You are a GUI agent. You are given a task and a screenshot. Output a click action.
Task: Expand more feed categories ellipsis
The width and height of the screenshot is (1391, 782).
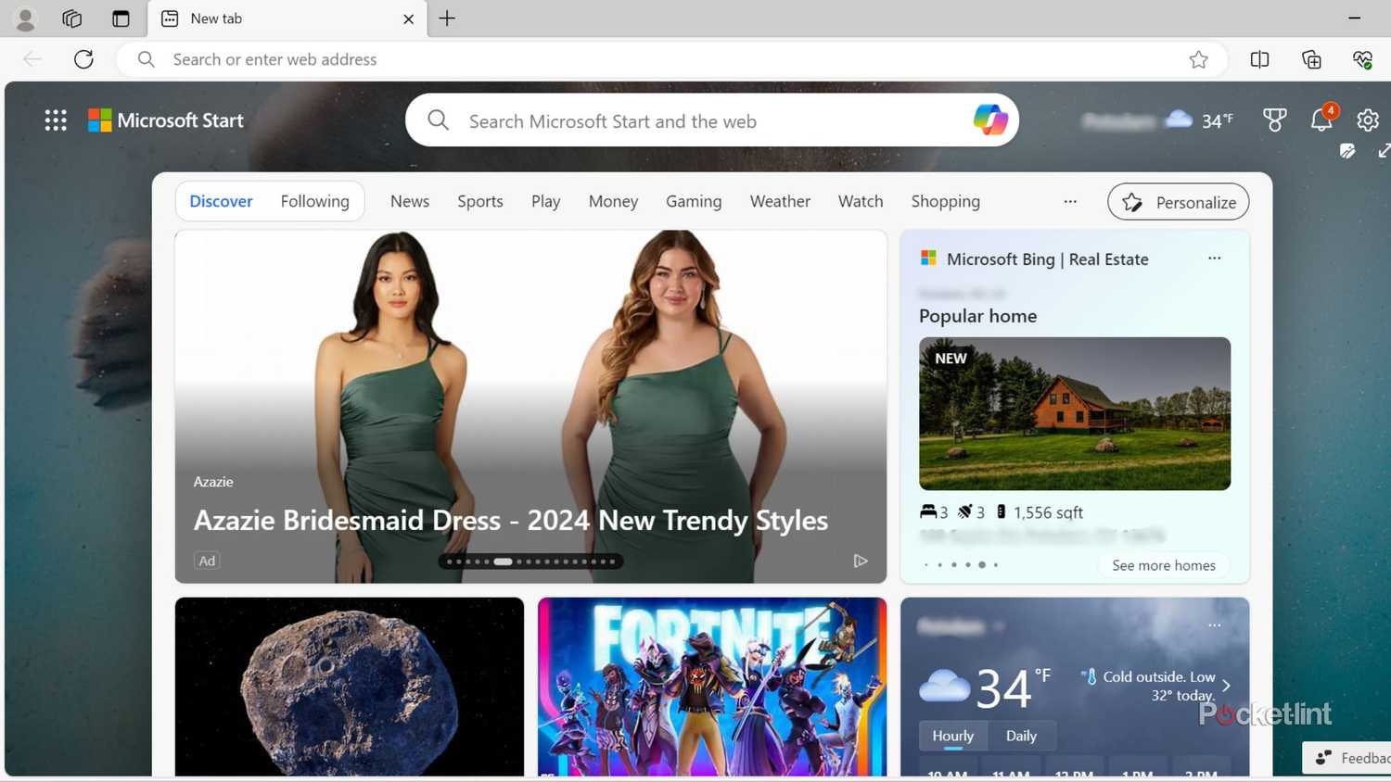tap(1070, 201)
